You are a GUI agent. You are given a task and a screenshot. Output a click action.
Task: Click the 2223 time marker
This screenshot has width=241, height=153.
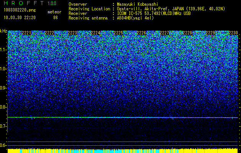(72, 33)
